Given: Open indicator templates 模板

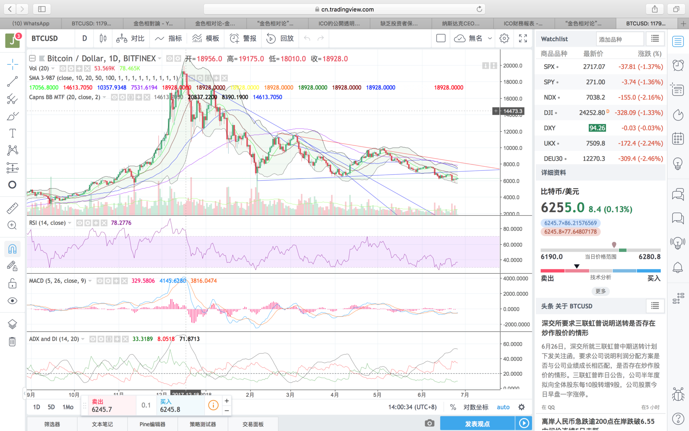Looking at the screenshot, I should [206, 38].
